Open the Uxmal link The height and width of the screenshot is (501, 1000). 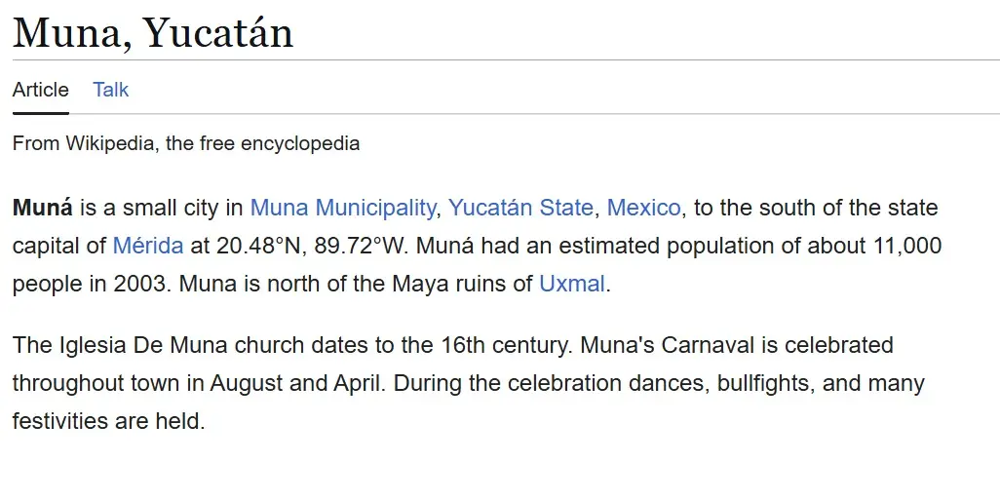tap(572, 285)
